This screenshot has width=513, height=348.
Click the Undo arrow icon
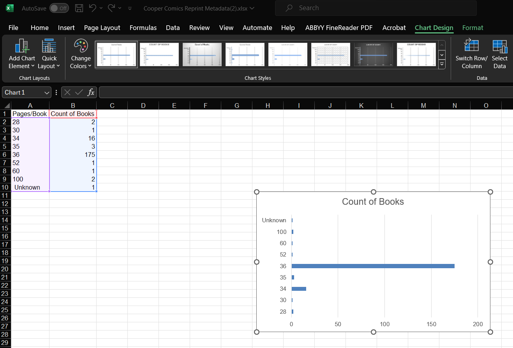pyautogui.click(x=92, y=8)
